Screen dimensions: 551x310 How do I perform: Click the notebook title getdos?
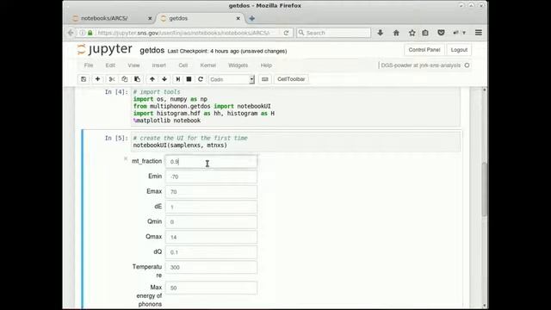[x=152, y=51]
